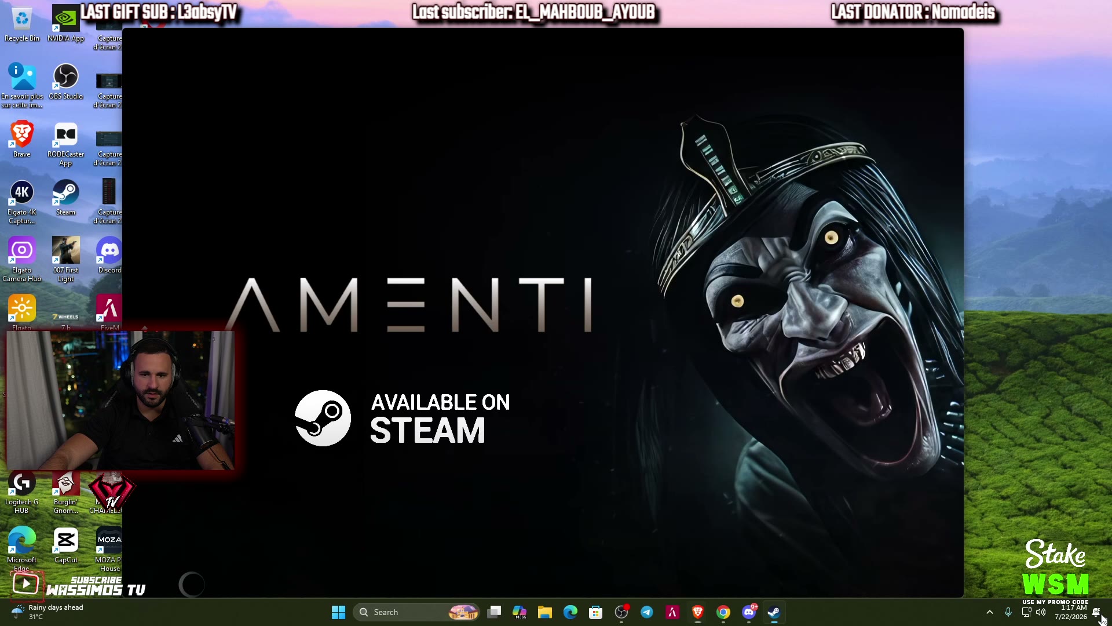Open the Brave desktop shortcut
Viewport: 1112px width, 626px height.
click(22, 140)
